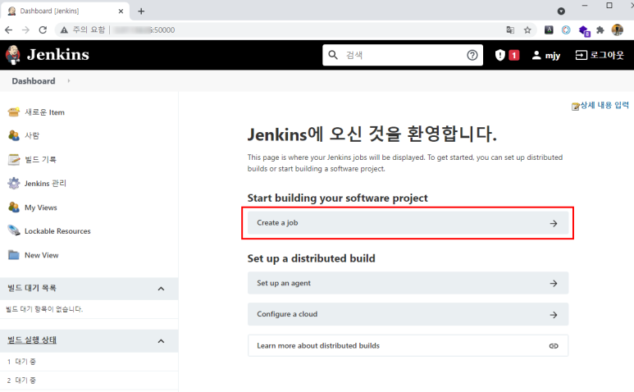Open Lockable Resources menu entry
Image resolution: width=634 pixels, height=392 pixels.
click(57, 230)
